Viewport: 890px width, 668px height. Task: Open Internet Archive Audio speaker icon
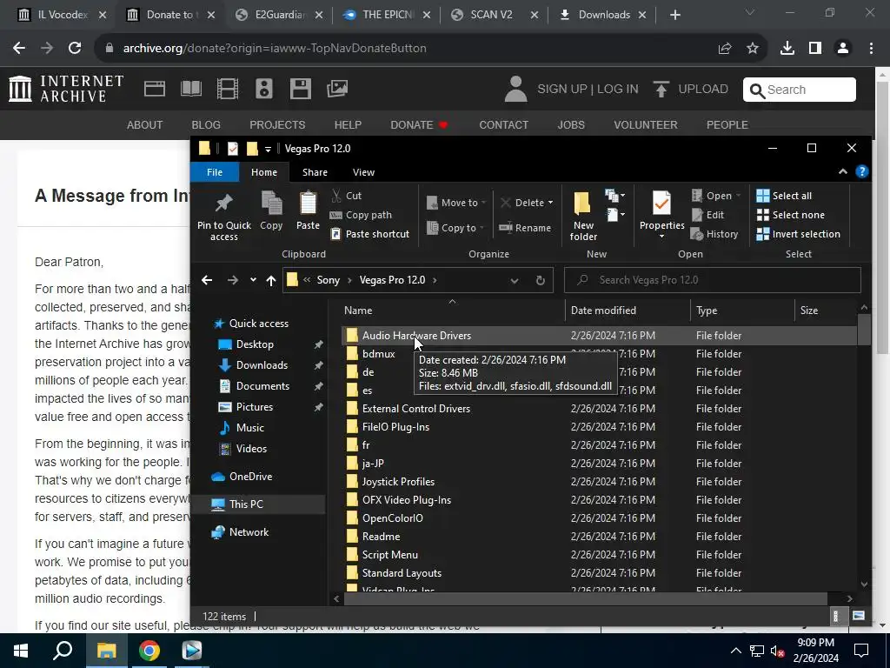[x=264, y=89]
